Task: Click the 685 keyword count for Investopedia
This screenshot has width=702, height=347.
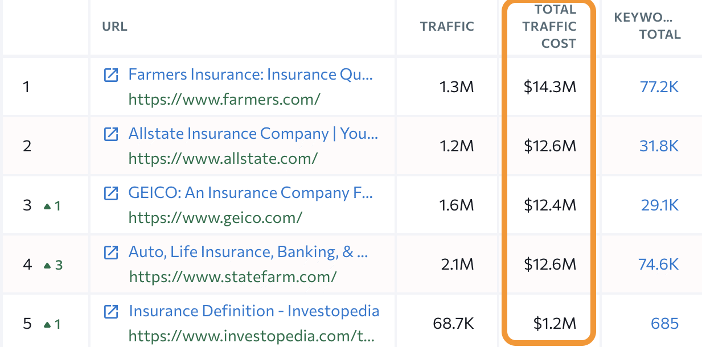Action: [664, 323]
